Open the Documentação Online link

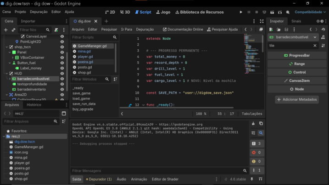(x=182, y=29)
